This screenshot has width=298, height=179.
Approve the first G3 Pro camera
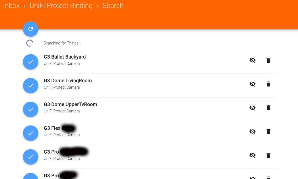pos(31,157)
